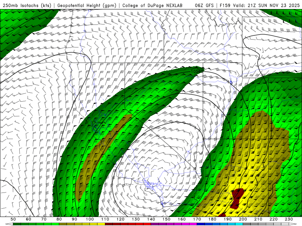Click the 200 value on the color scale
Screen dimensions: 302x226
[243, 219]
